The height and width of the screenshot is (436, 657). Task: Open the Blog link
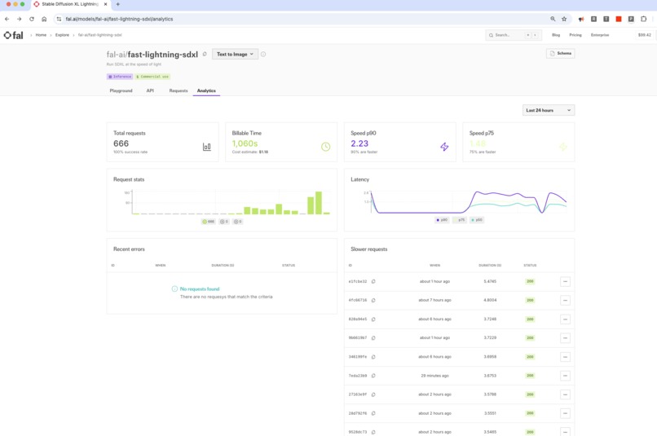coord(556,35)
